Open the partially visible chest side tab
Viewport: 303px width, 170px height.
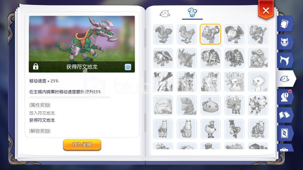285,148
